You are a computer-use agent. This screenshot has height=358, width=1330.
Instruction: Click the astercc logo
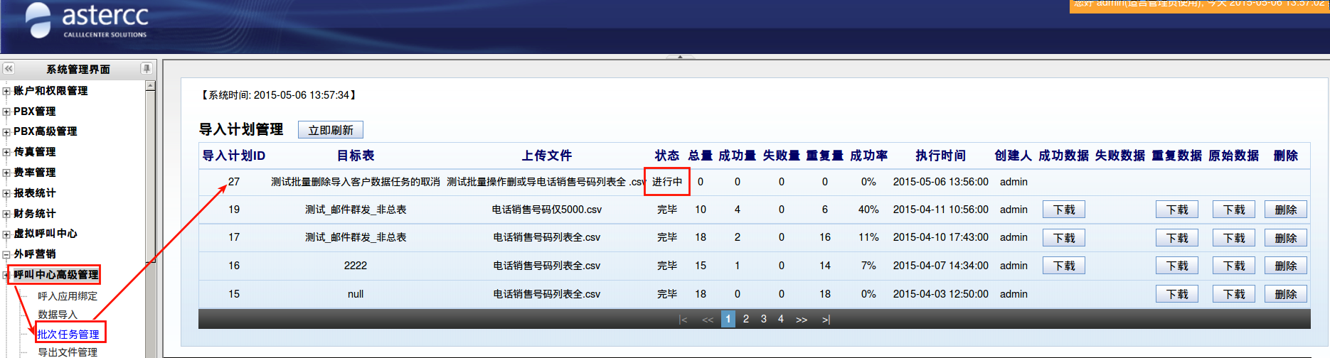point(87,20)
